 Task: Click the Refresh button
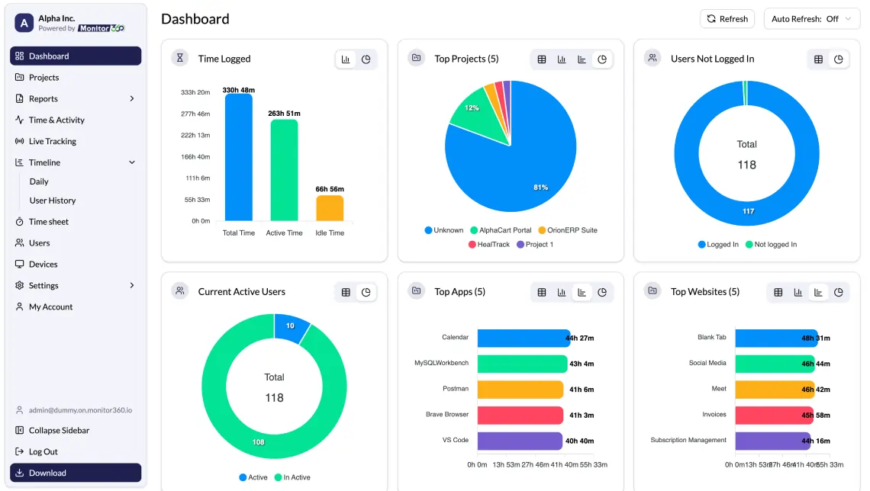pos(727,18)
